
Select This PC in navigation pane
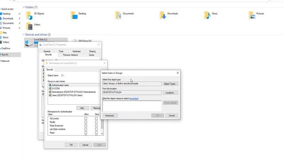click(x=5, y=55)
